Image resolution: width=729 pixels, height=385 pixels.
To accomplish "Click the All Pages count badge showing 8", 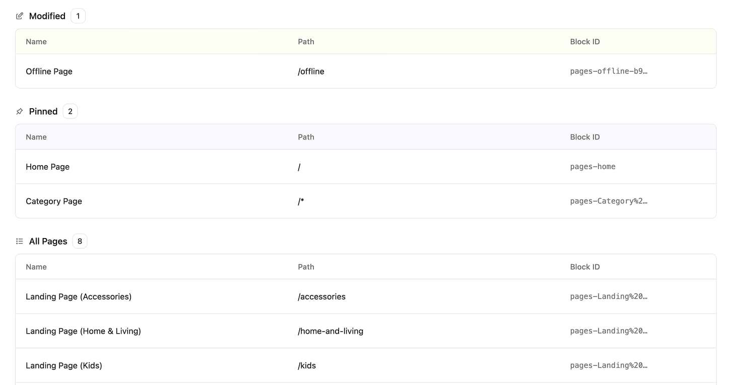I will [x=80, y=242].
